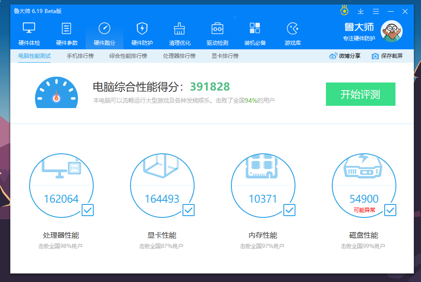The width and height of the screenshot is (421, 282).
Task: Open 硬件防护 shield icon
Action: point(142,28)
